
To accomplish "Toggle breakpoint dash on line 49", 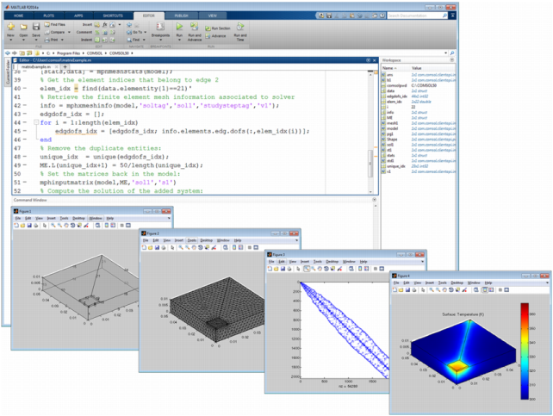I will [25, 165].
